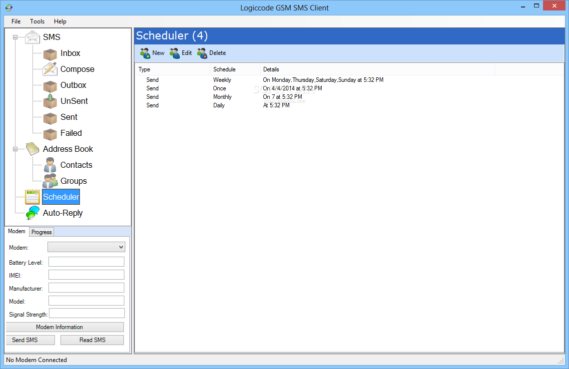Click the application icon in title bar
Image resolution: width=569 pixels, height=369 pixels.
pyautogui.click(x=8, y=7)
